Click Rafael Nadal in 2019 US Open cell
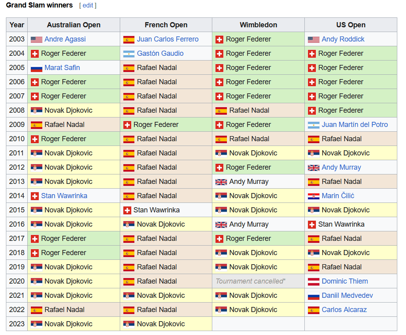The image size is (406, 335). 342,267
